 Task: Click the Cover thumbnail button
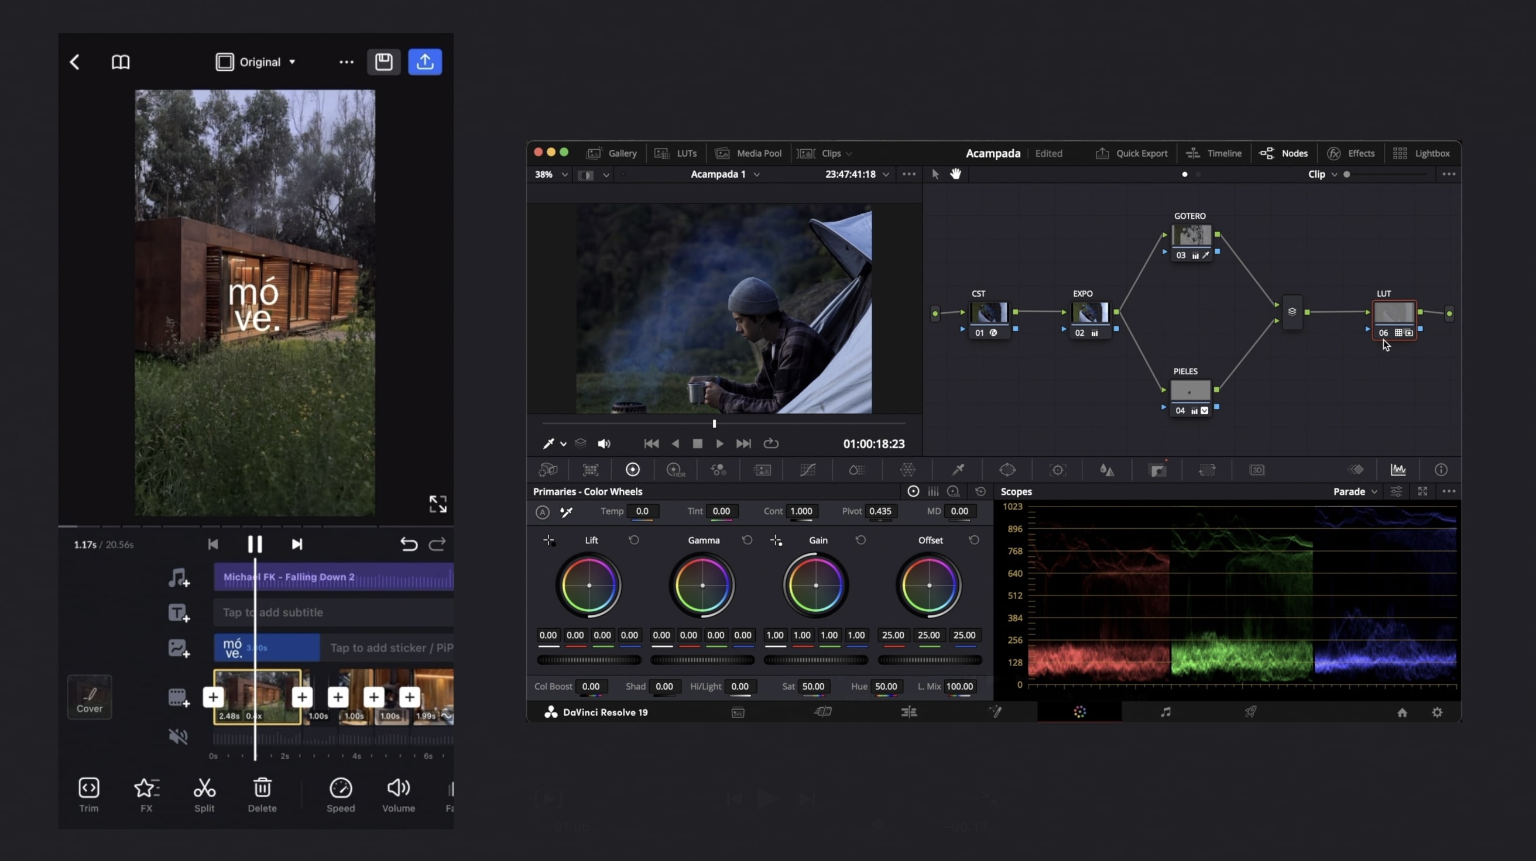(90, 697)
